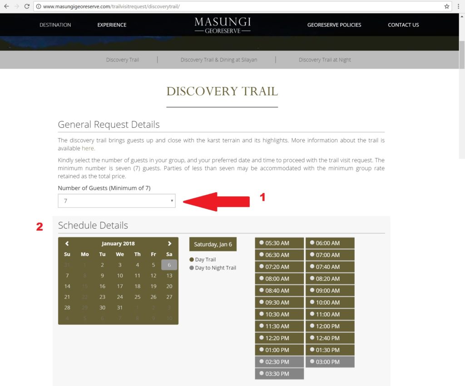Select January 27 on the calendar
Screen dimensions: 465x386
point(169,297)
